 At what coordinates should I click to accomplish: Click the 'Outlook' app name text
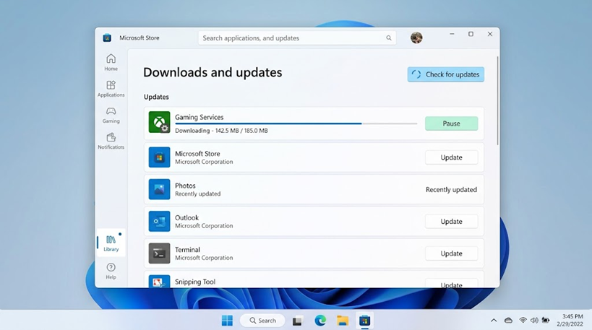(x=186, y=217)
